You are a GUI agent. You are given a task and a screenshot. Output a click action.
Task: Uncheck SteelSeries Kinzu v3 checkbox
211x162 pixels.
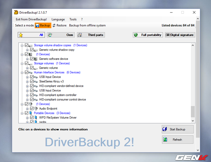point(32,81)
